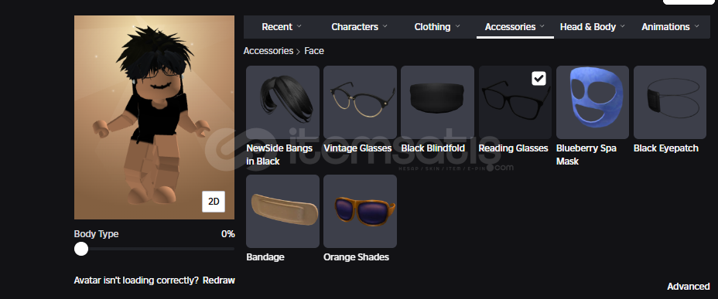Choose the Black Blindfold item
This screenshot has width=718, height=299.
pos(437,102)
